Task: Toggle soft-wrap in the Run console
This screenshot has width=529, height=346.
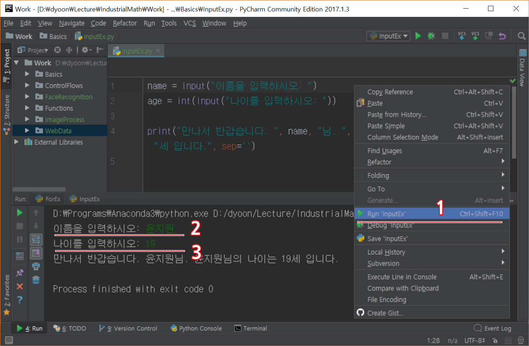Action: [36, 240]
